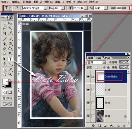This screenshot has width=132, height=129.
Task: Open the 填滿 fill slider arrow
Action: [128, 67]
